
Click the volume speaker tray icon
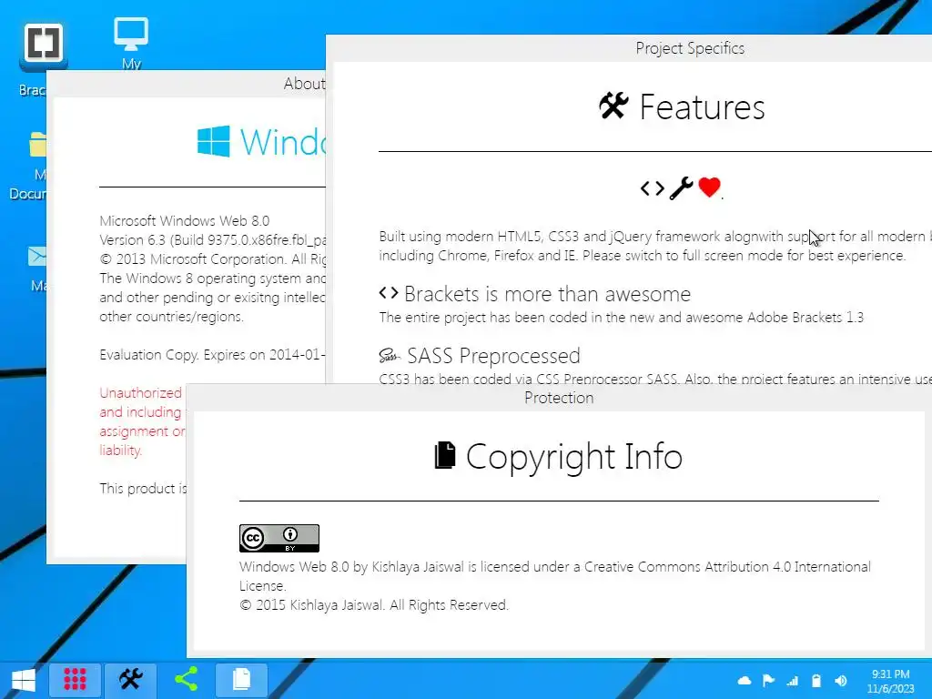pos(840,681)
